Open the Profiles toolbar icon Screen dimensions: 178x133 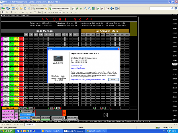point(8,9)
